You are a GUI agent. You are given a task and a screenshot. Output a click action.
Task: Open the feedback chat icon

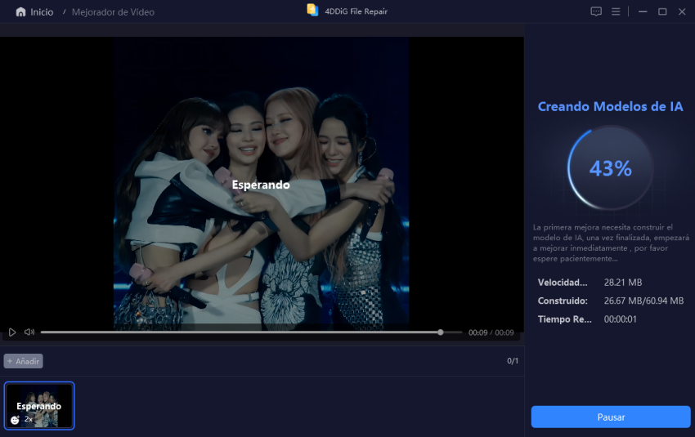596,11
